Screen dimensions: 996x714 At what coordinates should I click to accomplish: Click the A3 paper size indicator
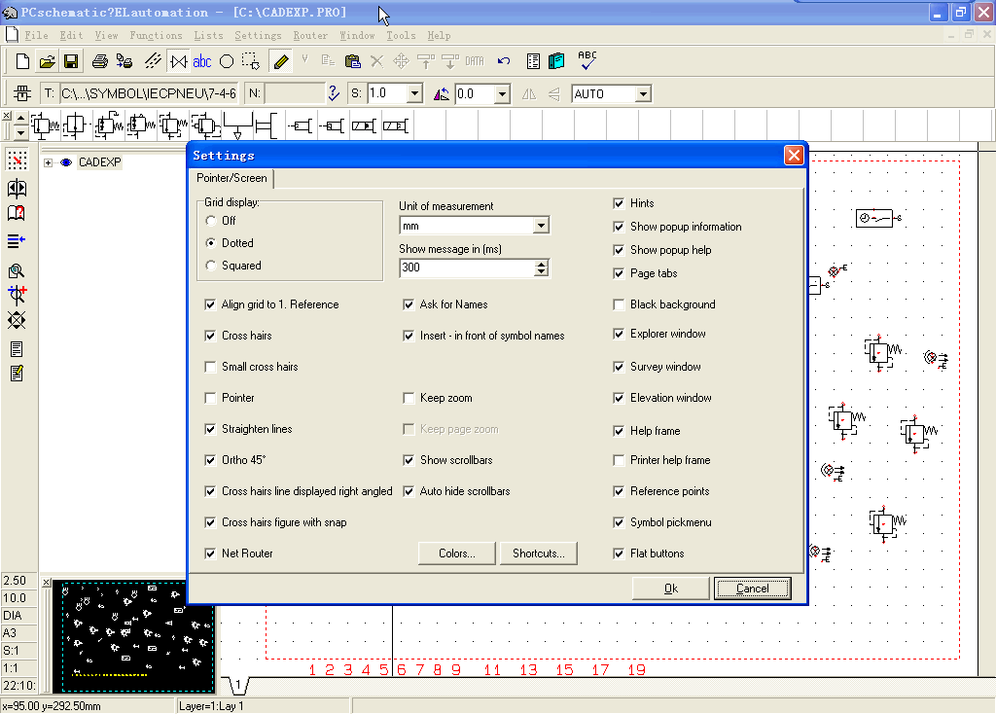[19, 632]
